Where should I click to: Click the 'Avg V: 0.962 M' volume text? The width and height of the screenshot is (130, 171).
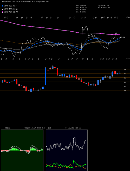[103, 5]
